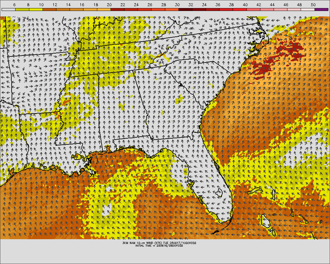330x264 pixels.
Task: Click the legend label "6"
Action: coord(14,5)
